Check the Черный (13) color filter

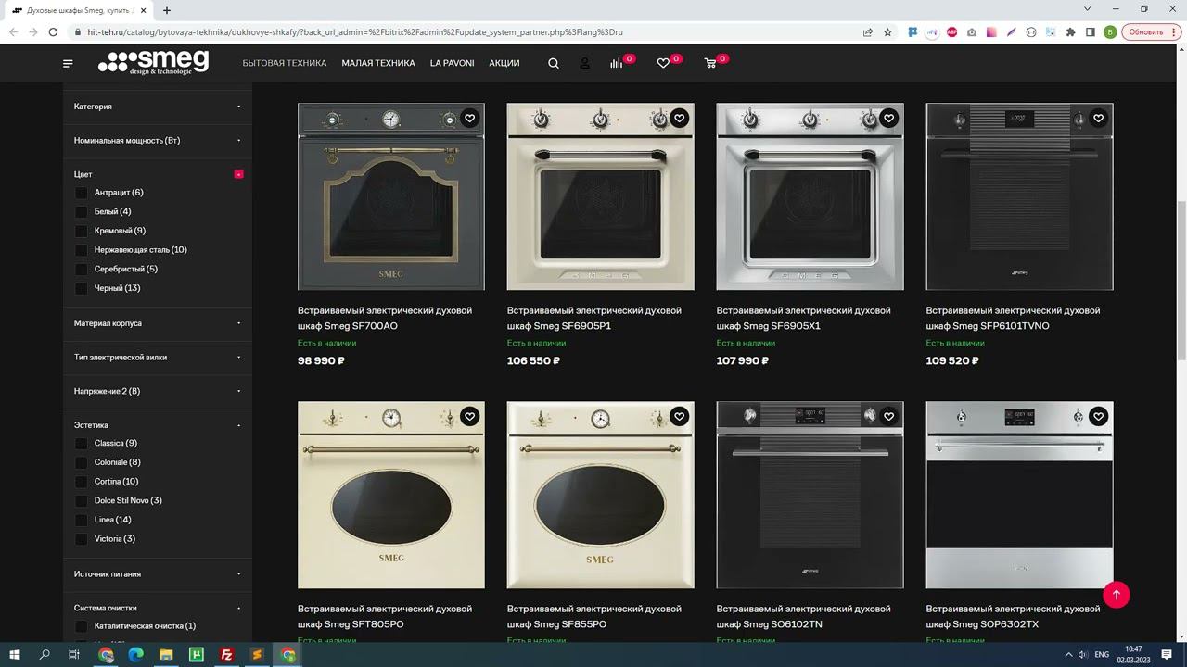point(82,288)
